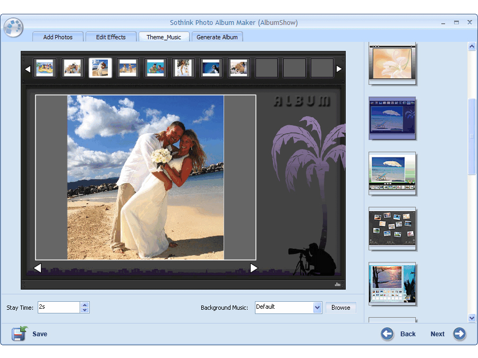Select the Generate Album tab

(217, 37)
